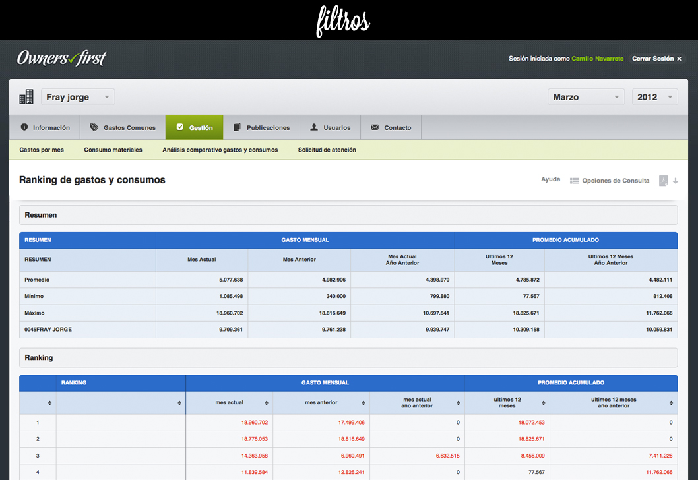
Task: Click the Ayuda link
Action: (x=551, y=179)
